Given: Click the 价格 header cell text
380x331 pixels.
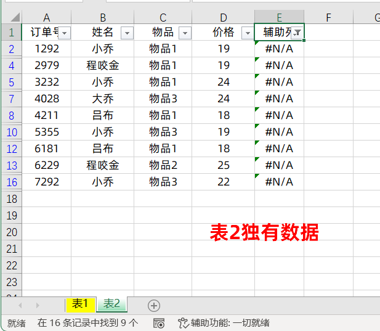Looking at the screenshot, I should click(x=223, y=32).
